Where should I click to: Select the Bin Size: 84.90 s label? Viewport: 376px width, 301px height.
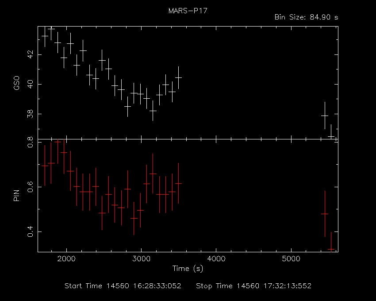pyautogui.click(x=306, y=17)
